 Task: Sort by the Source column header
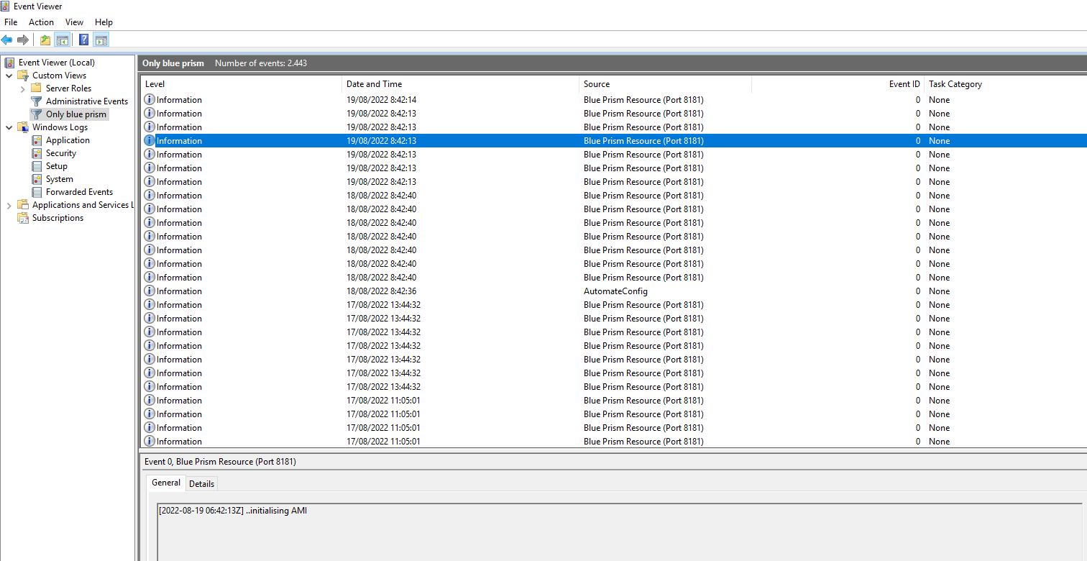click(666, 84)
